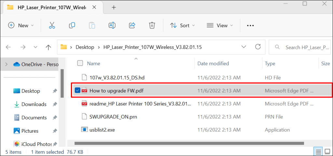The height and width of the screenshot is (156, 333).
Task: Click the navigation pane vertical scrollbar
Action: [x=62, y=83]
